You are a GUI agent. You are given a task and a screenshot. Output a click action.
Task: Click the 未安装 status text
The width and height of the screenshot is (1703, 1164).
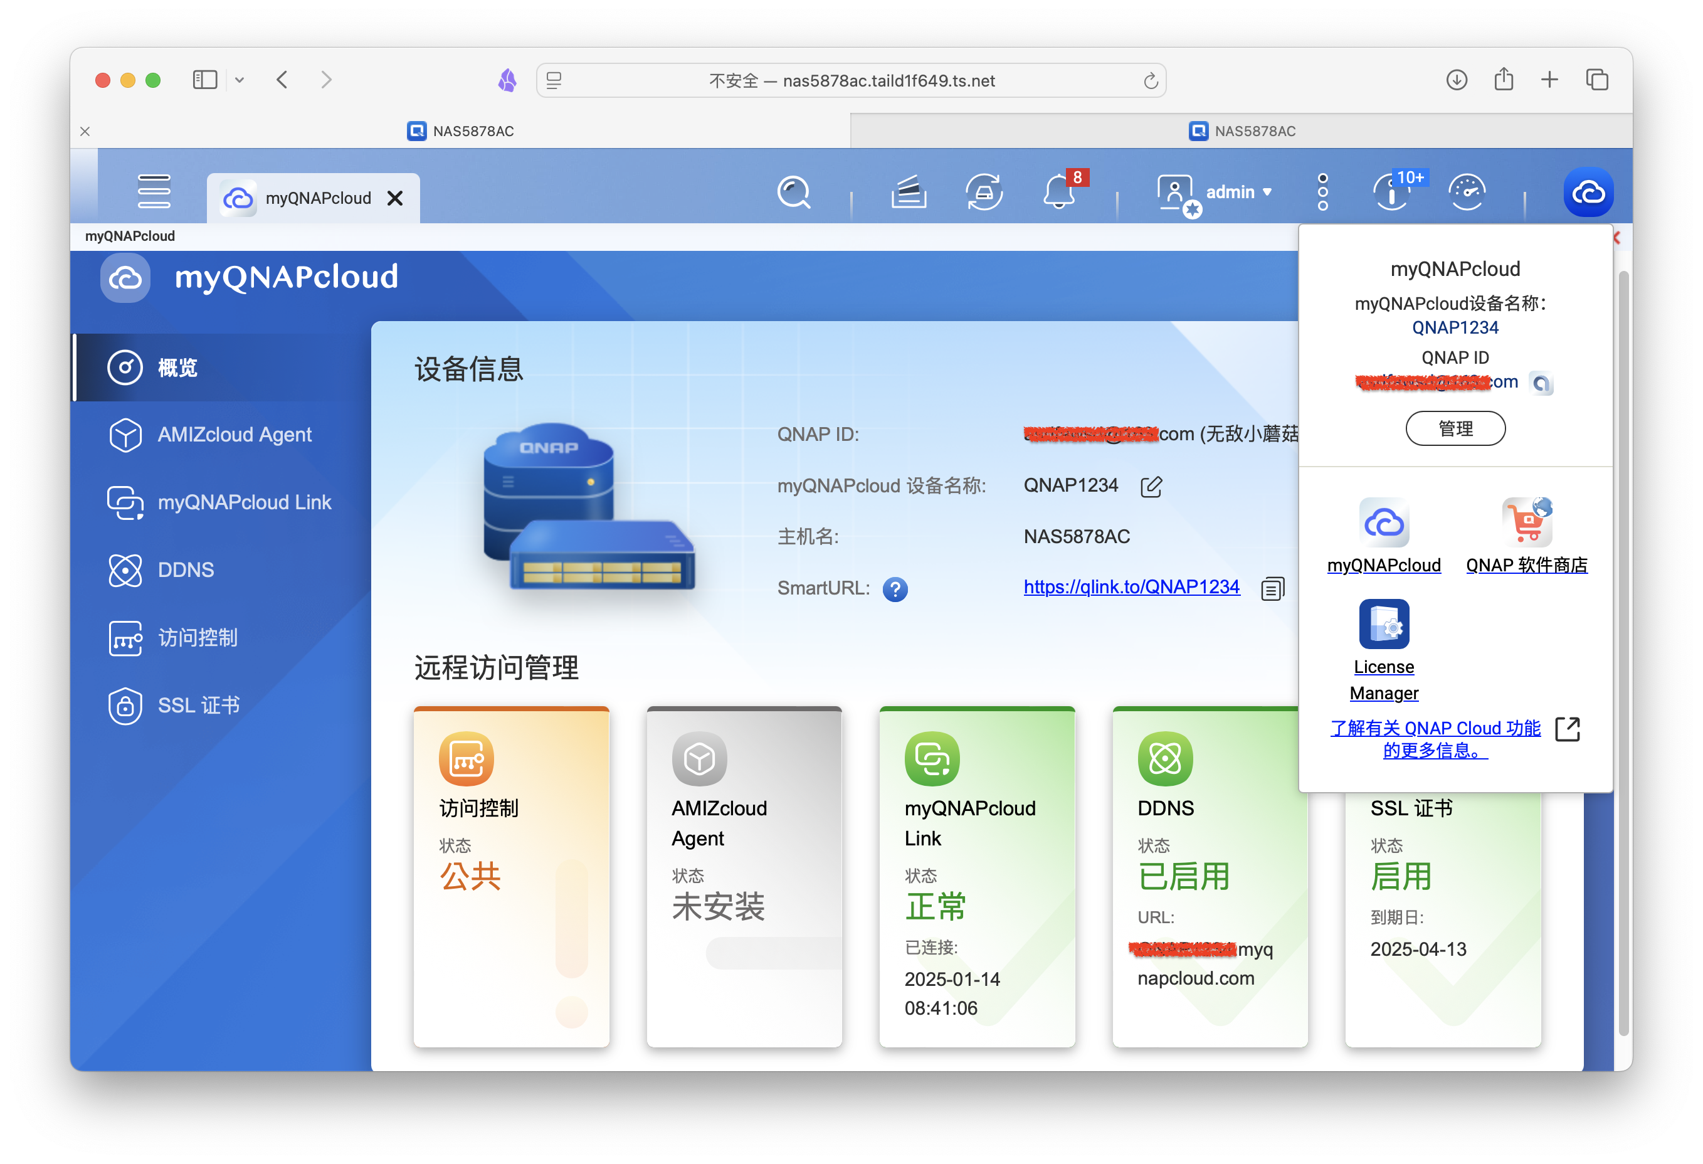click(718, 907)
